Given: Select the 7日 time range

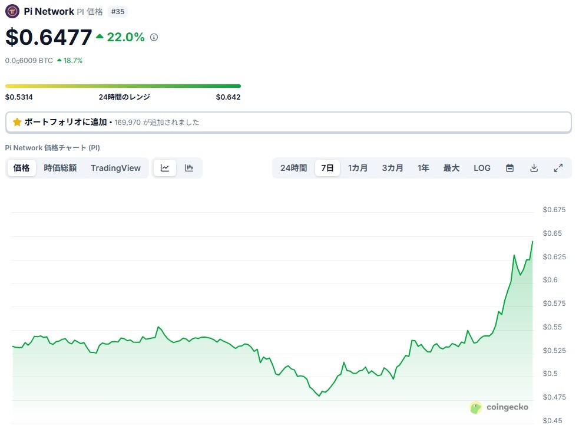Looking at the screenshot, I should tap(327, 168).
